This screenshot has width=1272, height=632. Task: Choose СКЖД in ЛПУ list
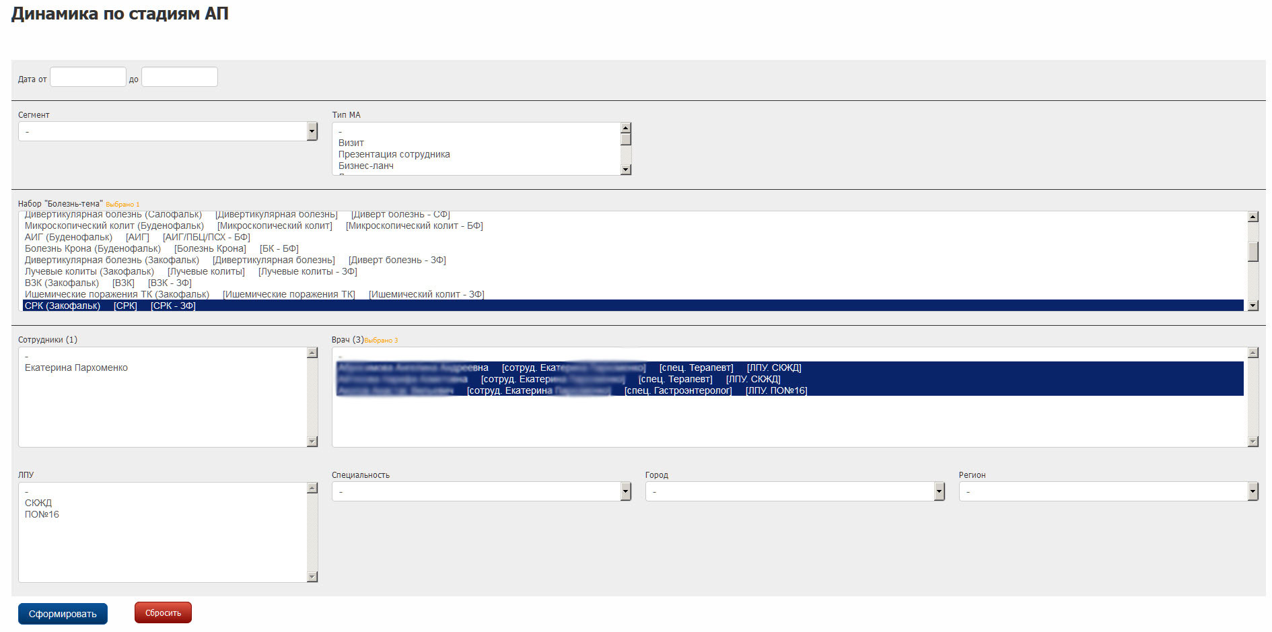[38, 503]
